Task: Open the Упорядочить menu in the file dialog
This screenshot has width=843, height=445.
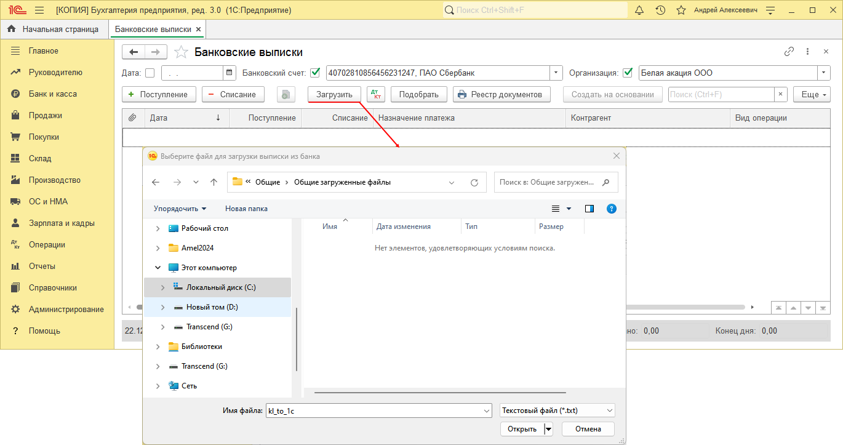Action: tap(180, 209)
